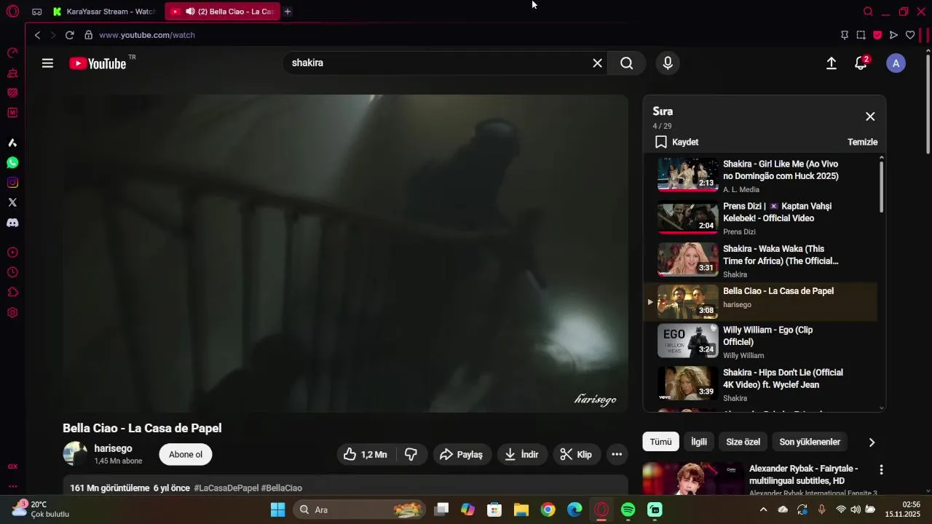932x524 pixels.
Task: Click the address bar URL
Action: coord(147,35)
